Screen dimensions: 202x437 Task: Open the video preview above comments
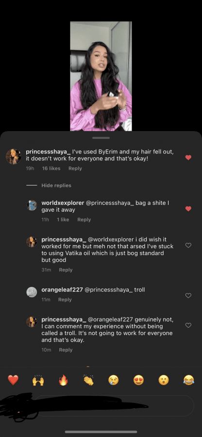click(x=101, y=76)
